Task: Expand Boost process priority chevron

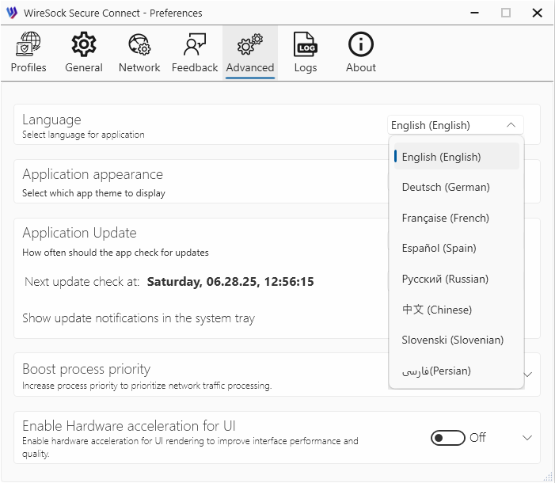Action: click(x=528, y=375)
